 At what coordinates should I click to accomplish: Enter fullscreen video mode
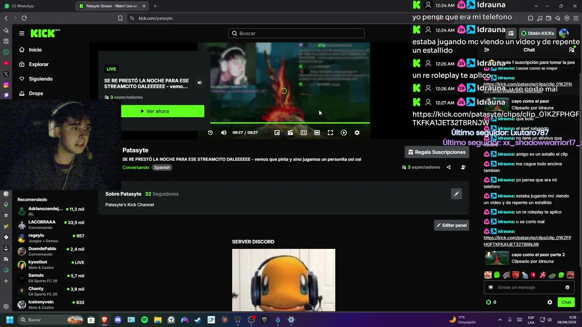coord(331,133)
